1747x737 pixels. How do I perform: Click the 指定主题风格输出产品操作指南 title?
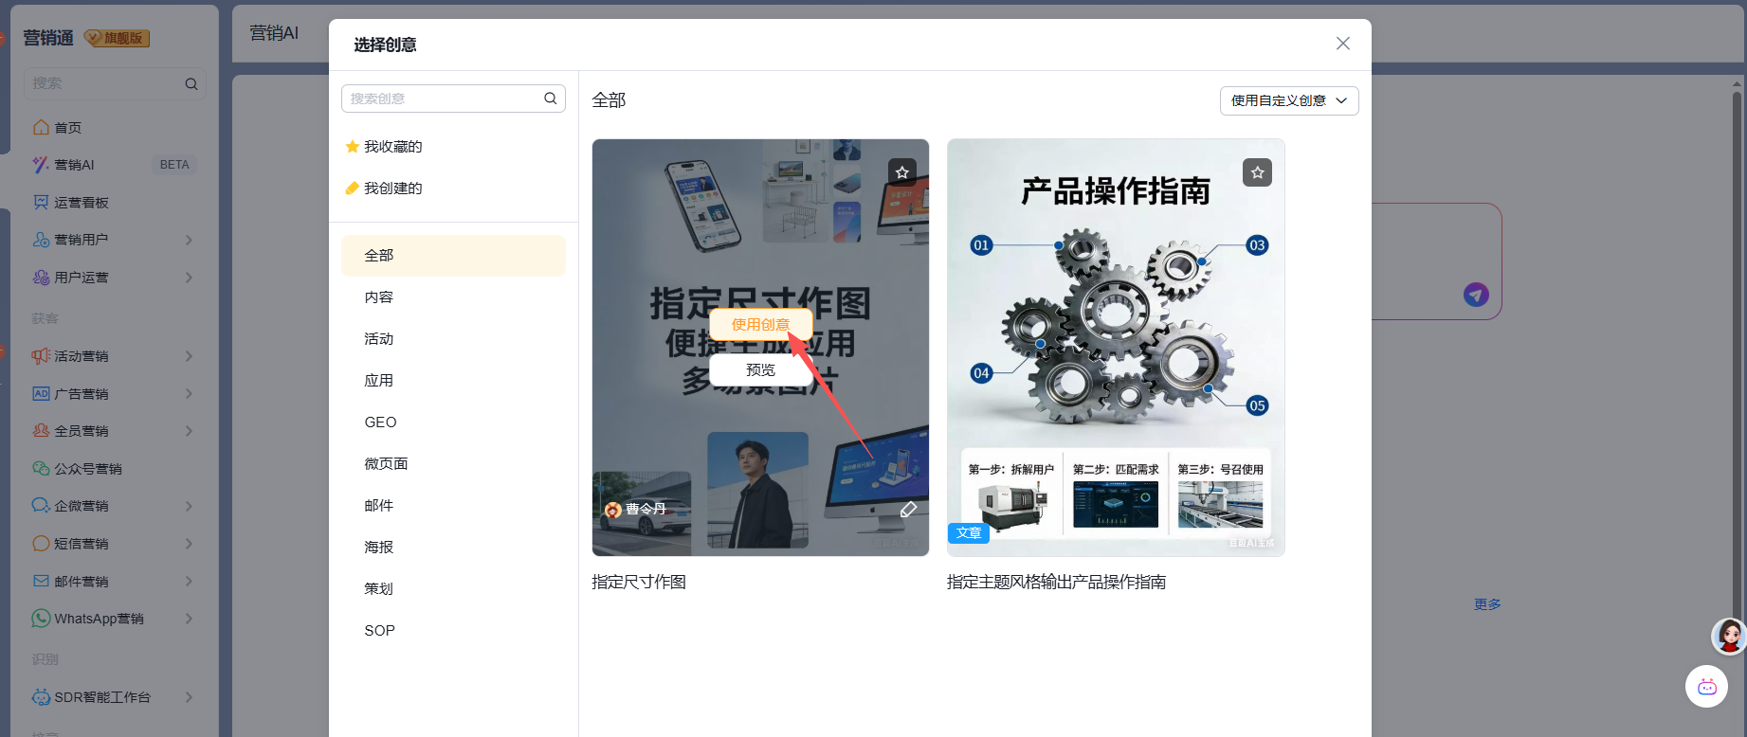tap(1056, 583)
